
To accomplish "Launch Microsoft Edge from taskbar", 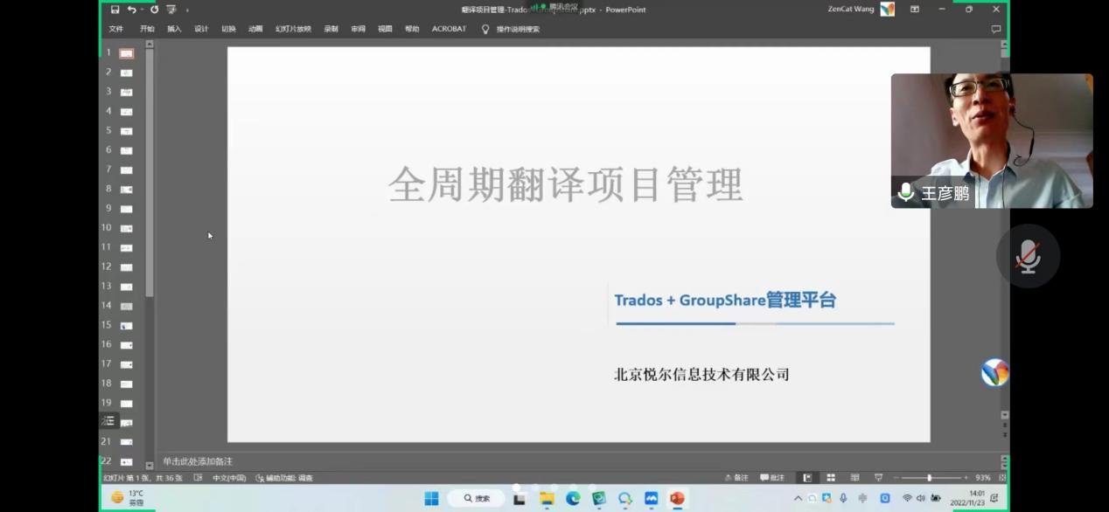I will pos(573,498).
